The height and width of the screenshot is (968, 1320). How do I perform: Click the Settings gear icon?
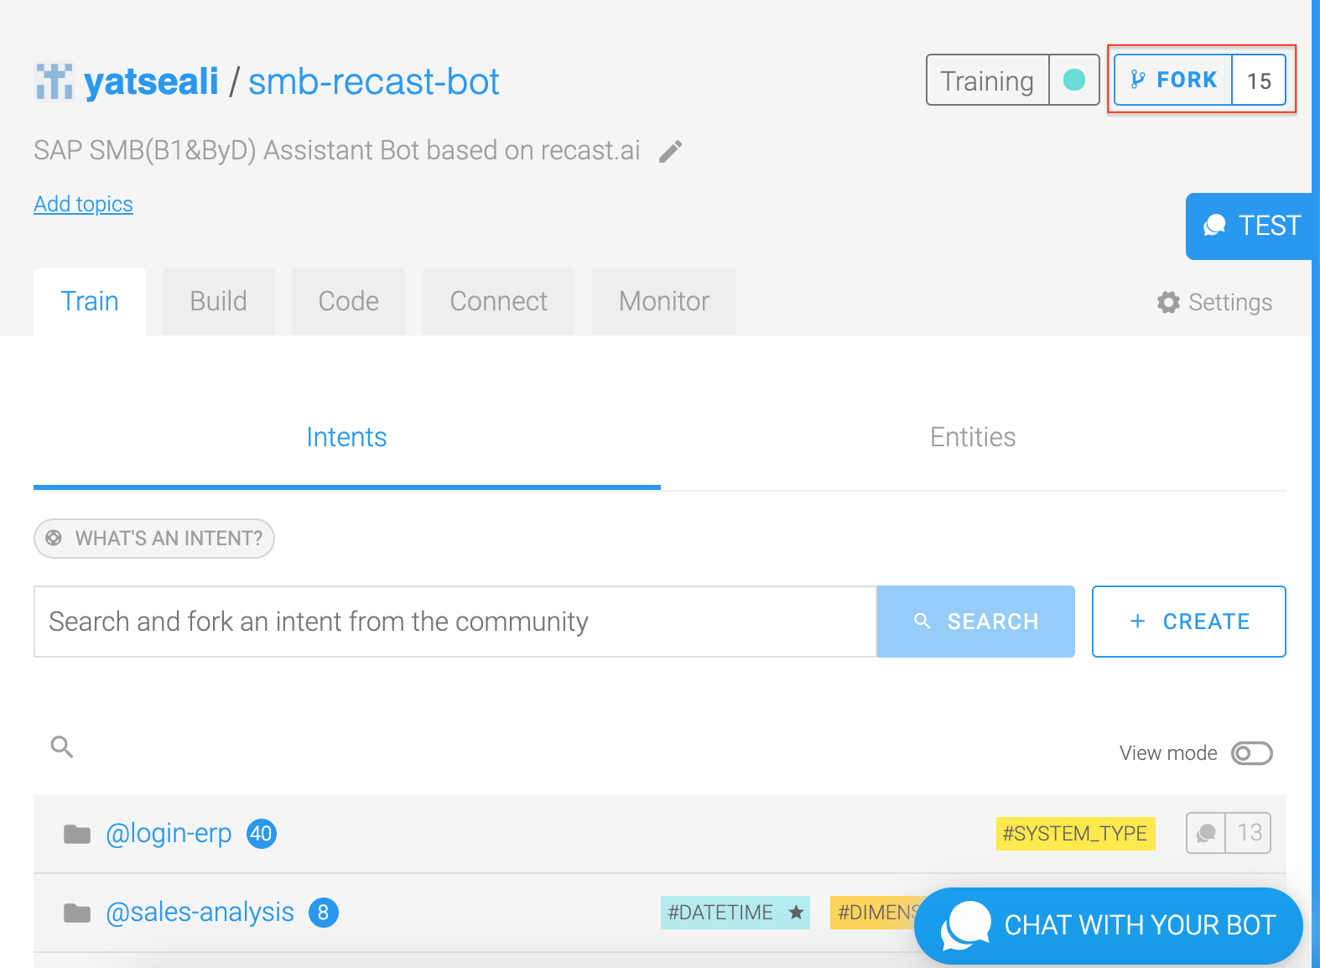1168,302
